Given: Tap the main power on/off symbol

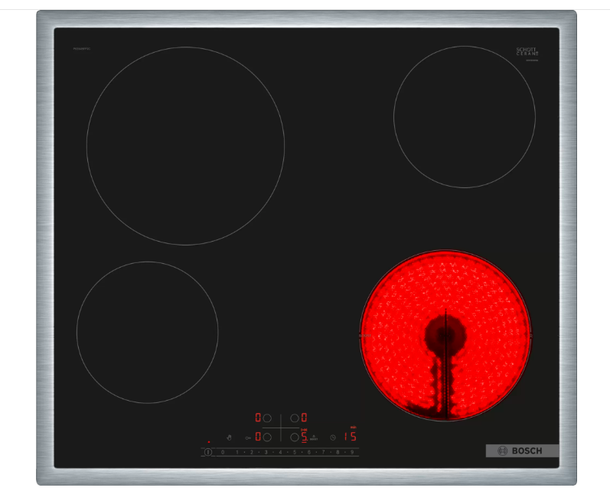Looking at the screenshot, I should (208, 452).
